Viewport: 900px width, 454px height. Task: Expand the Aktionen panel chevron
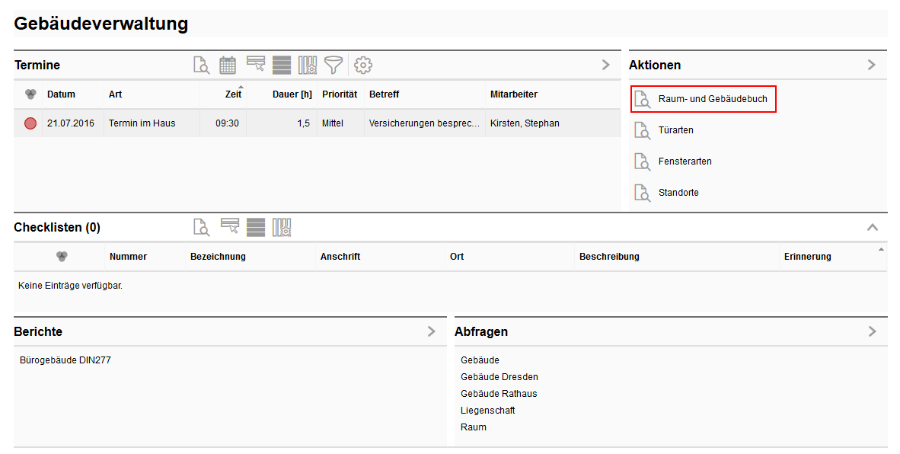872,65
